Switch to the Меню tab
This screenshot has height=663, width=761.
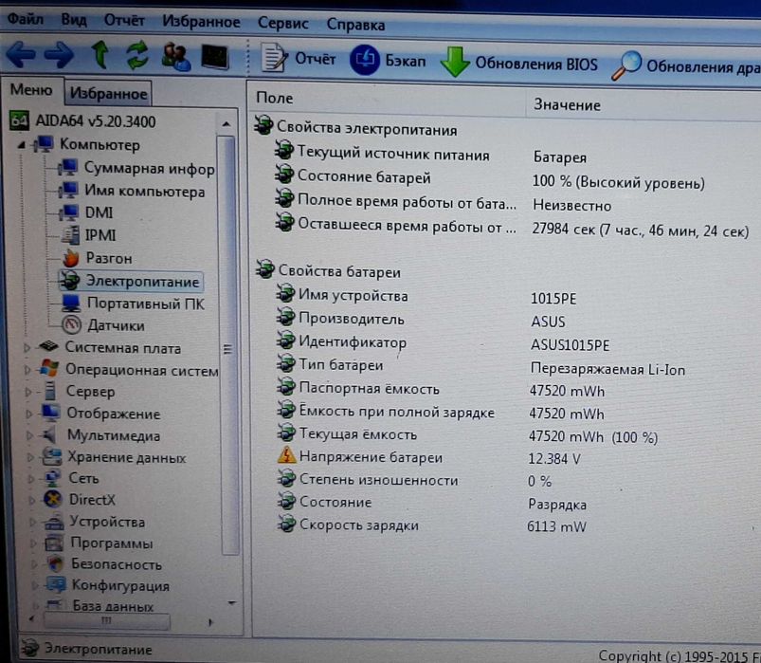tap(31, 90)
